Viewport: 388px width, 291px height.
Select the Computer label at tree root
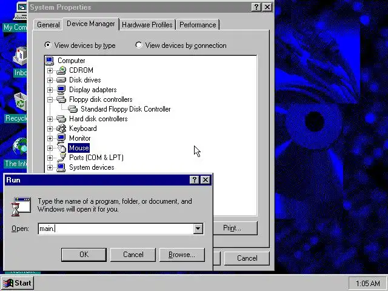pyautogui.click(x=72, y=61)
